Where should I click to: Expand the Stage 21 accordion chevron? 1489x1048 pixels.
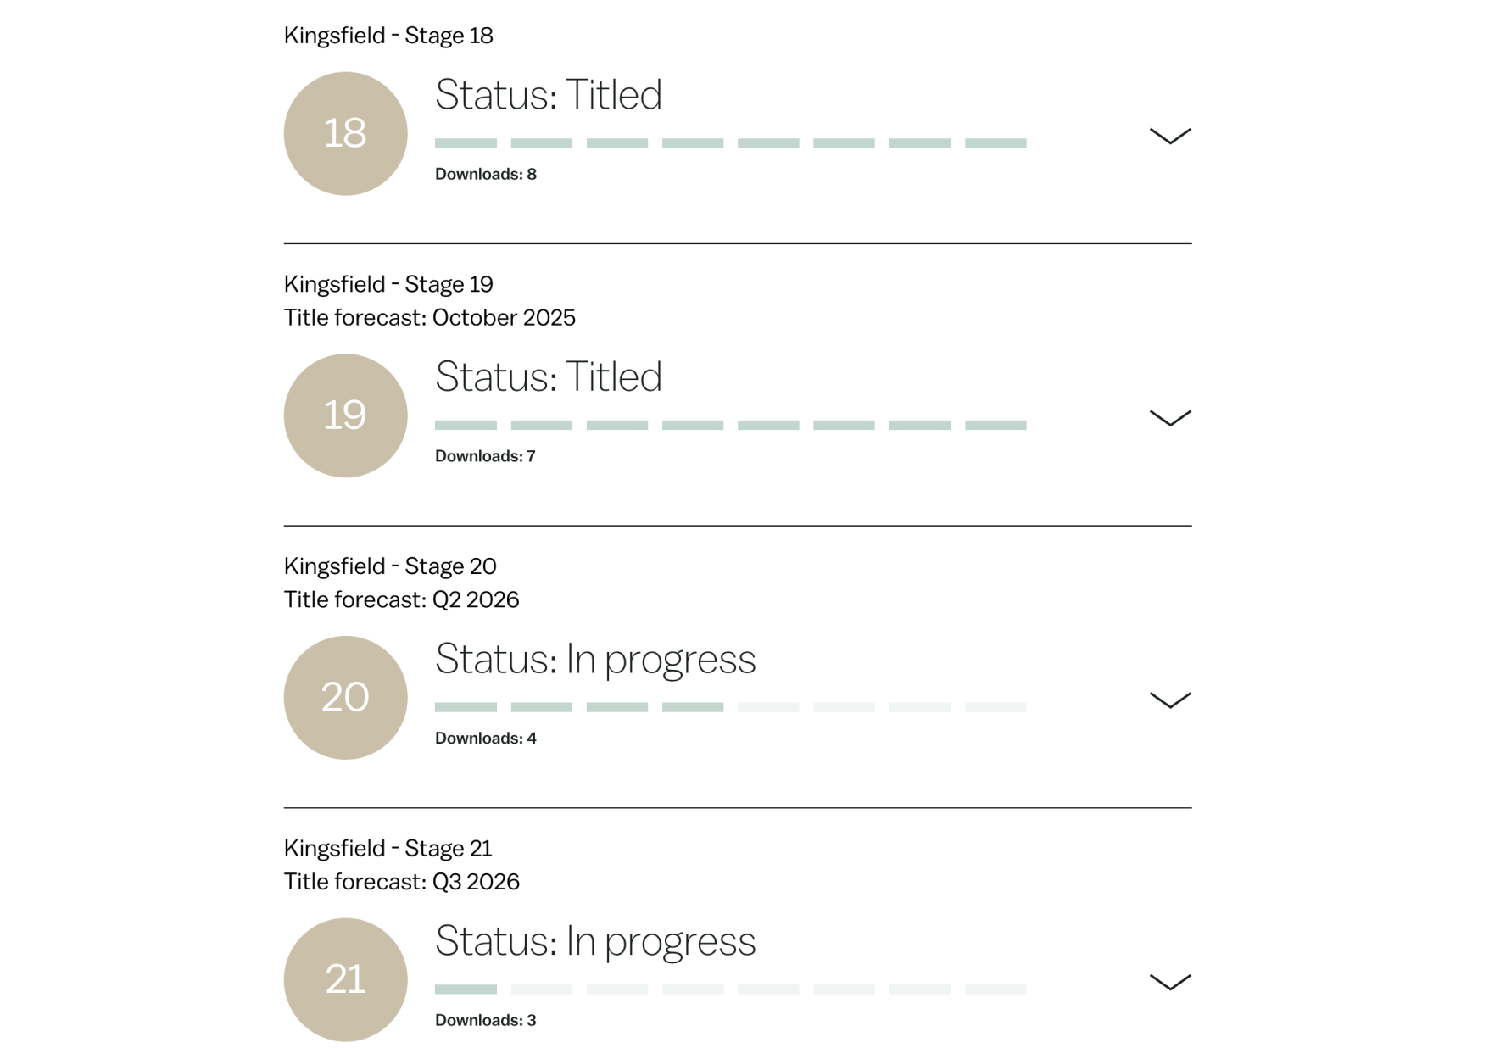click(1169, 982)
